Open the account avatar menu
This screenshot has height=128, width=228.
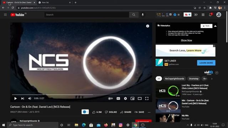click(x=219, y=15)
